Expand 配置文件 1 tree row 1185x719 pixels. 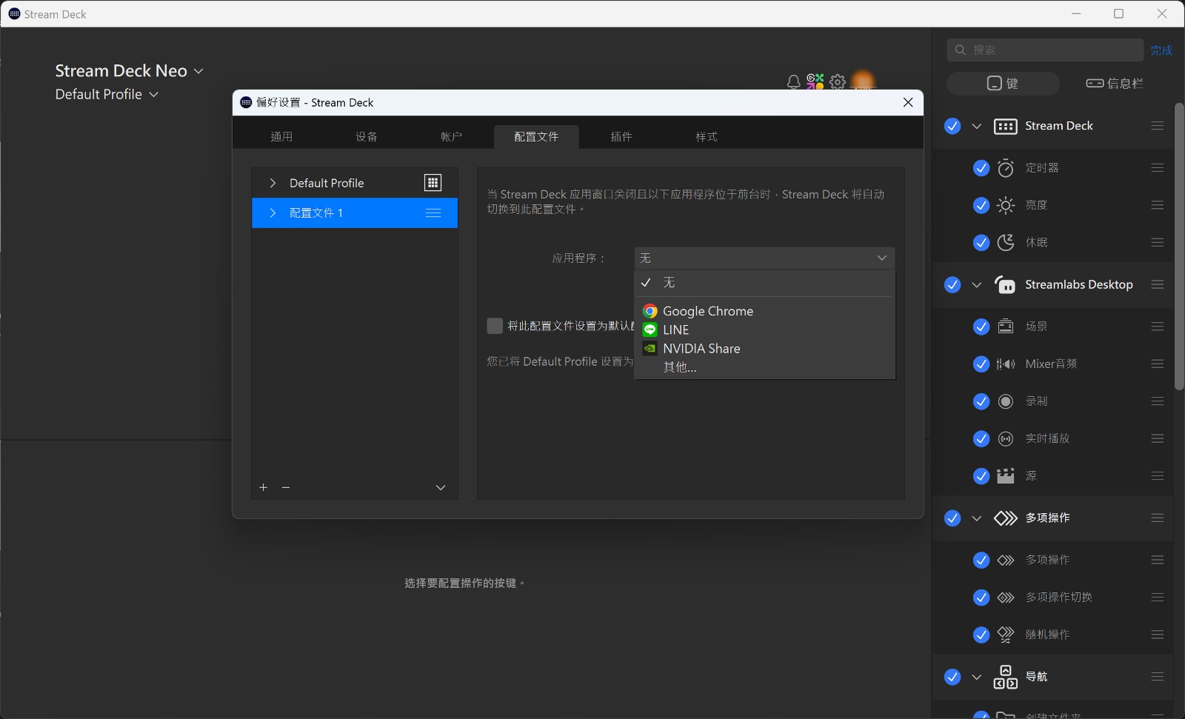(273, 213)
